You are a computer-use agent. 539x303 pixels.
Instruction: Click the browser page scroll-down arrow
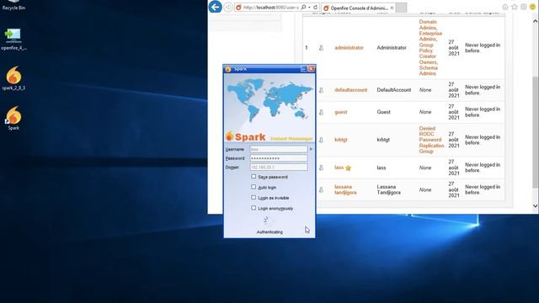[x=536, y=205]
